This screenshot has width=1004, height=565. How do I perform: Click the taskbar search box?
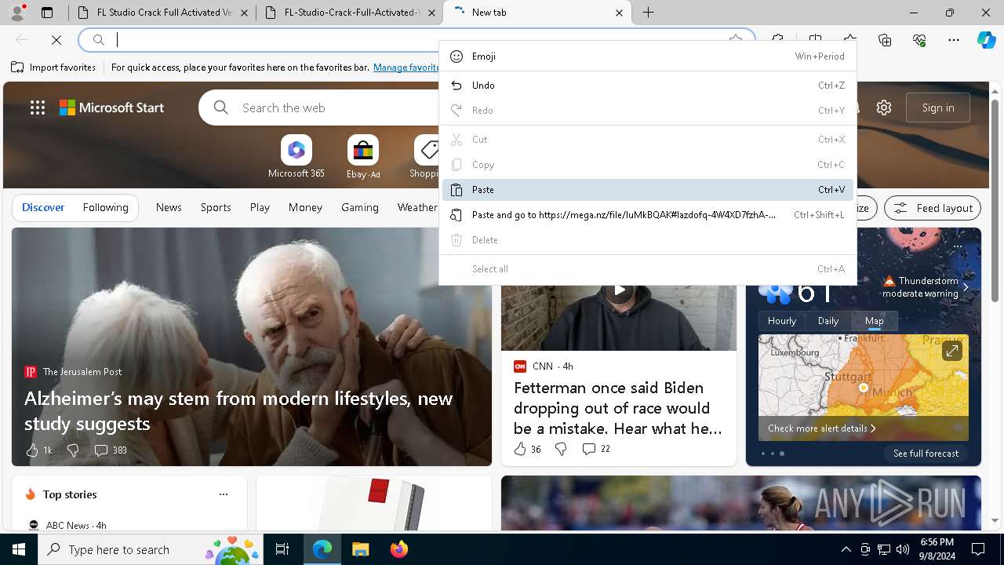click(151, 549)
